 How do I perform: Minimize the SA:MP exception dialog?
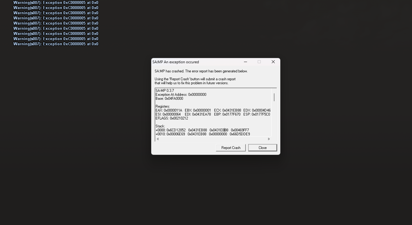pyautogui.click(x=245, y=62)
